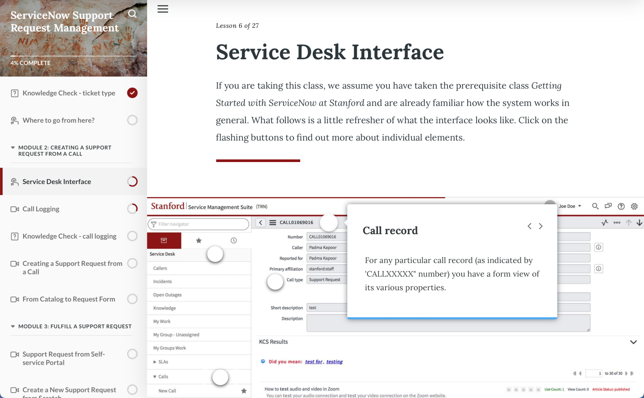Click status circle for Self-service Portal lesson
Image resolution: width=644 pixels, height=398 pixels.
(132, 354)
